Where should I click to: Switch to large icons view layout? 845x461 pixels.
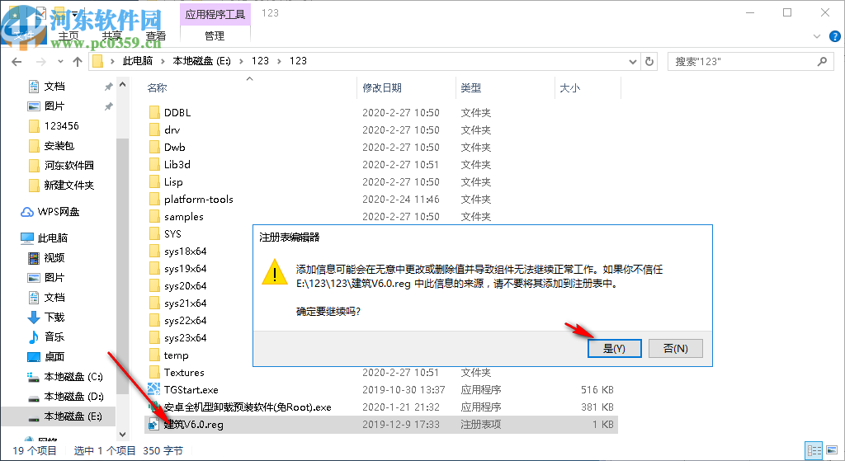click(832, 450)
